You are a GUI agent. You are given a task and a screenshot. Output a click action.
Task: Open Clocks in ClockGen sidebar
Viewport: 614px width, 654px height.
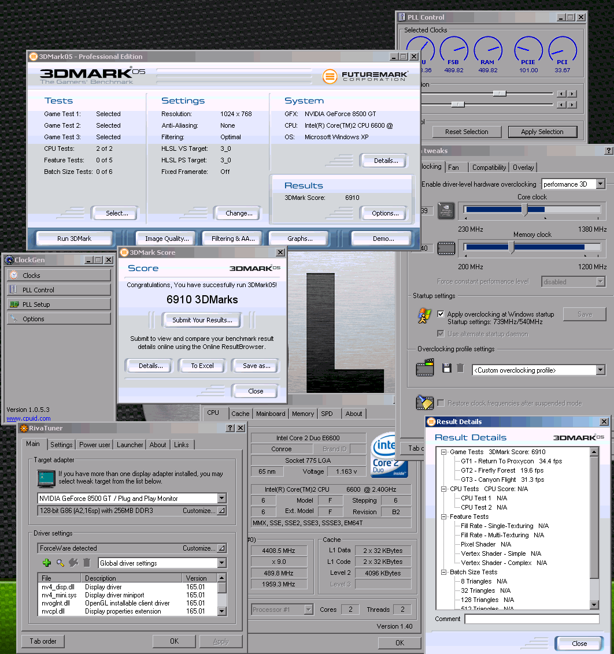pyautogui.click(x=58, y=275)
